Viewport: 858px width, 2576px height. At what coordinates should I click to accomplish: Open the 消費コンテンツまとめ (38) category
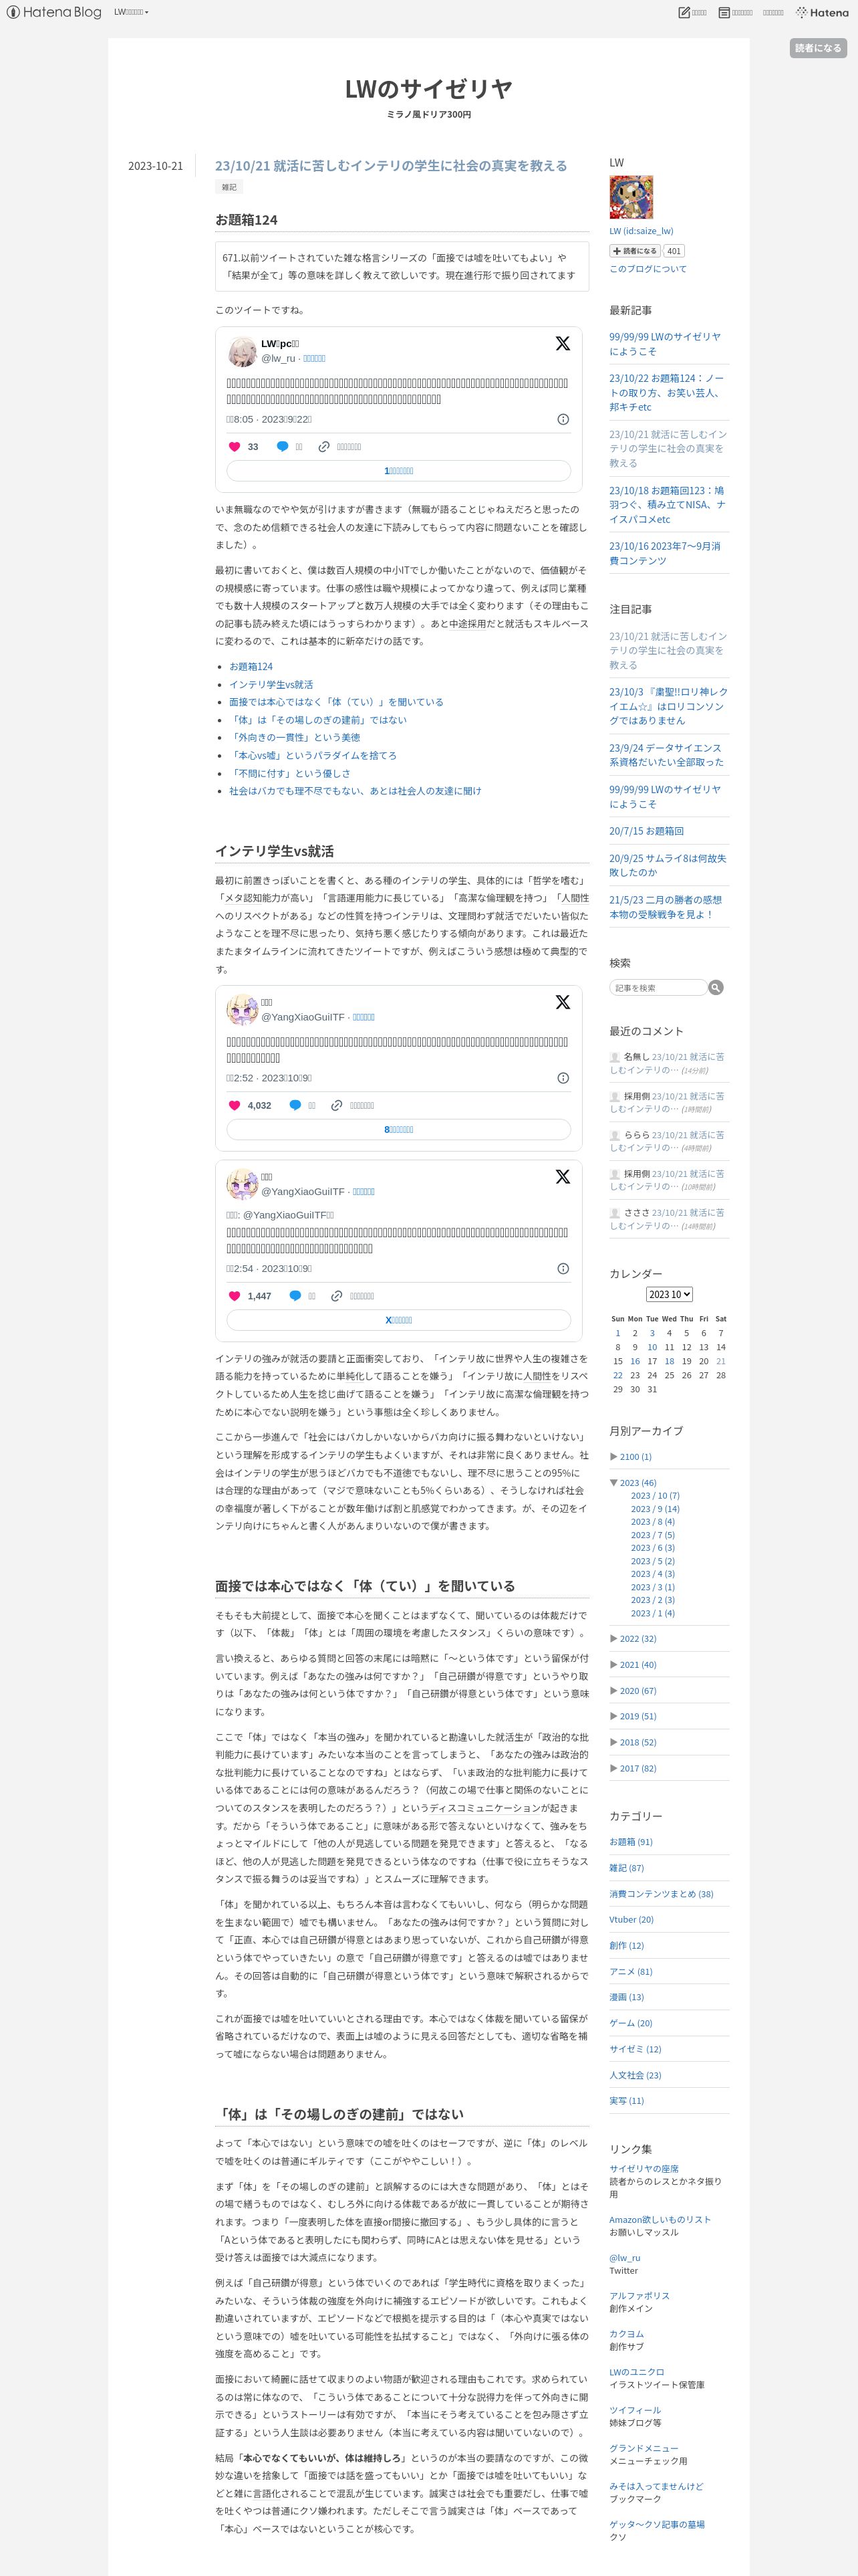coord(662,1894)
